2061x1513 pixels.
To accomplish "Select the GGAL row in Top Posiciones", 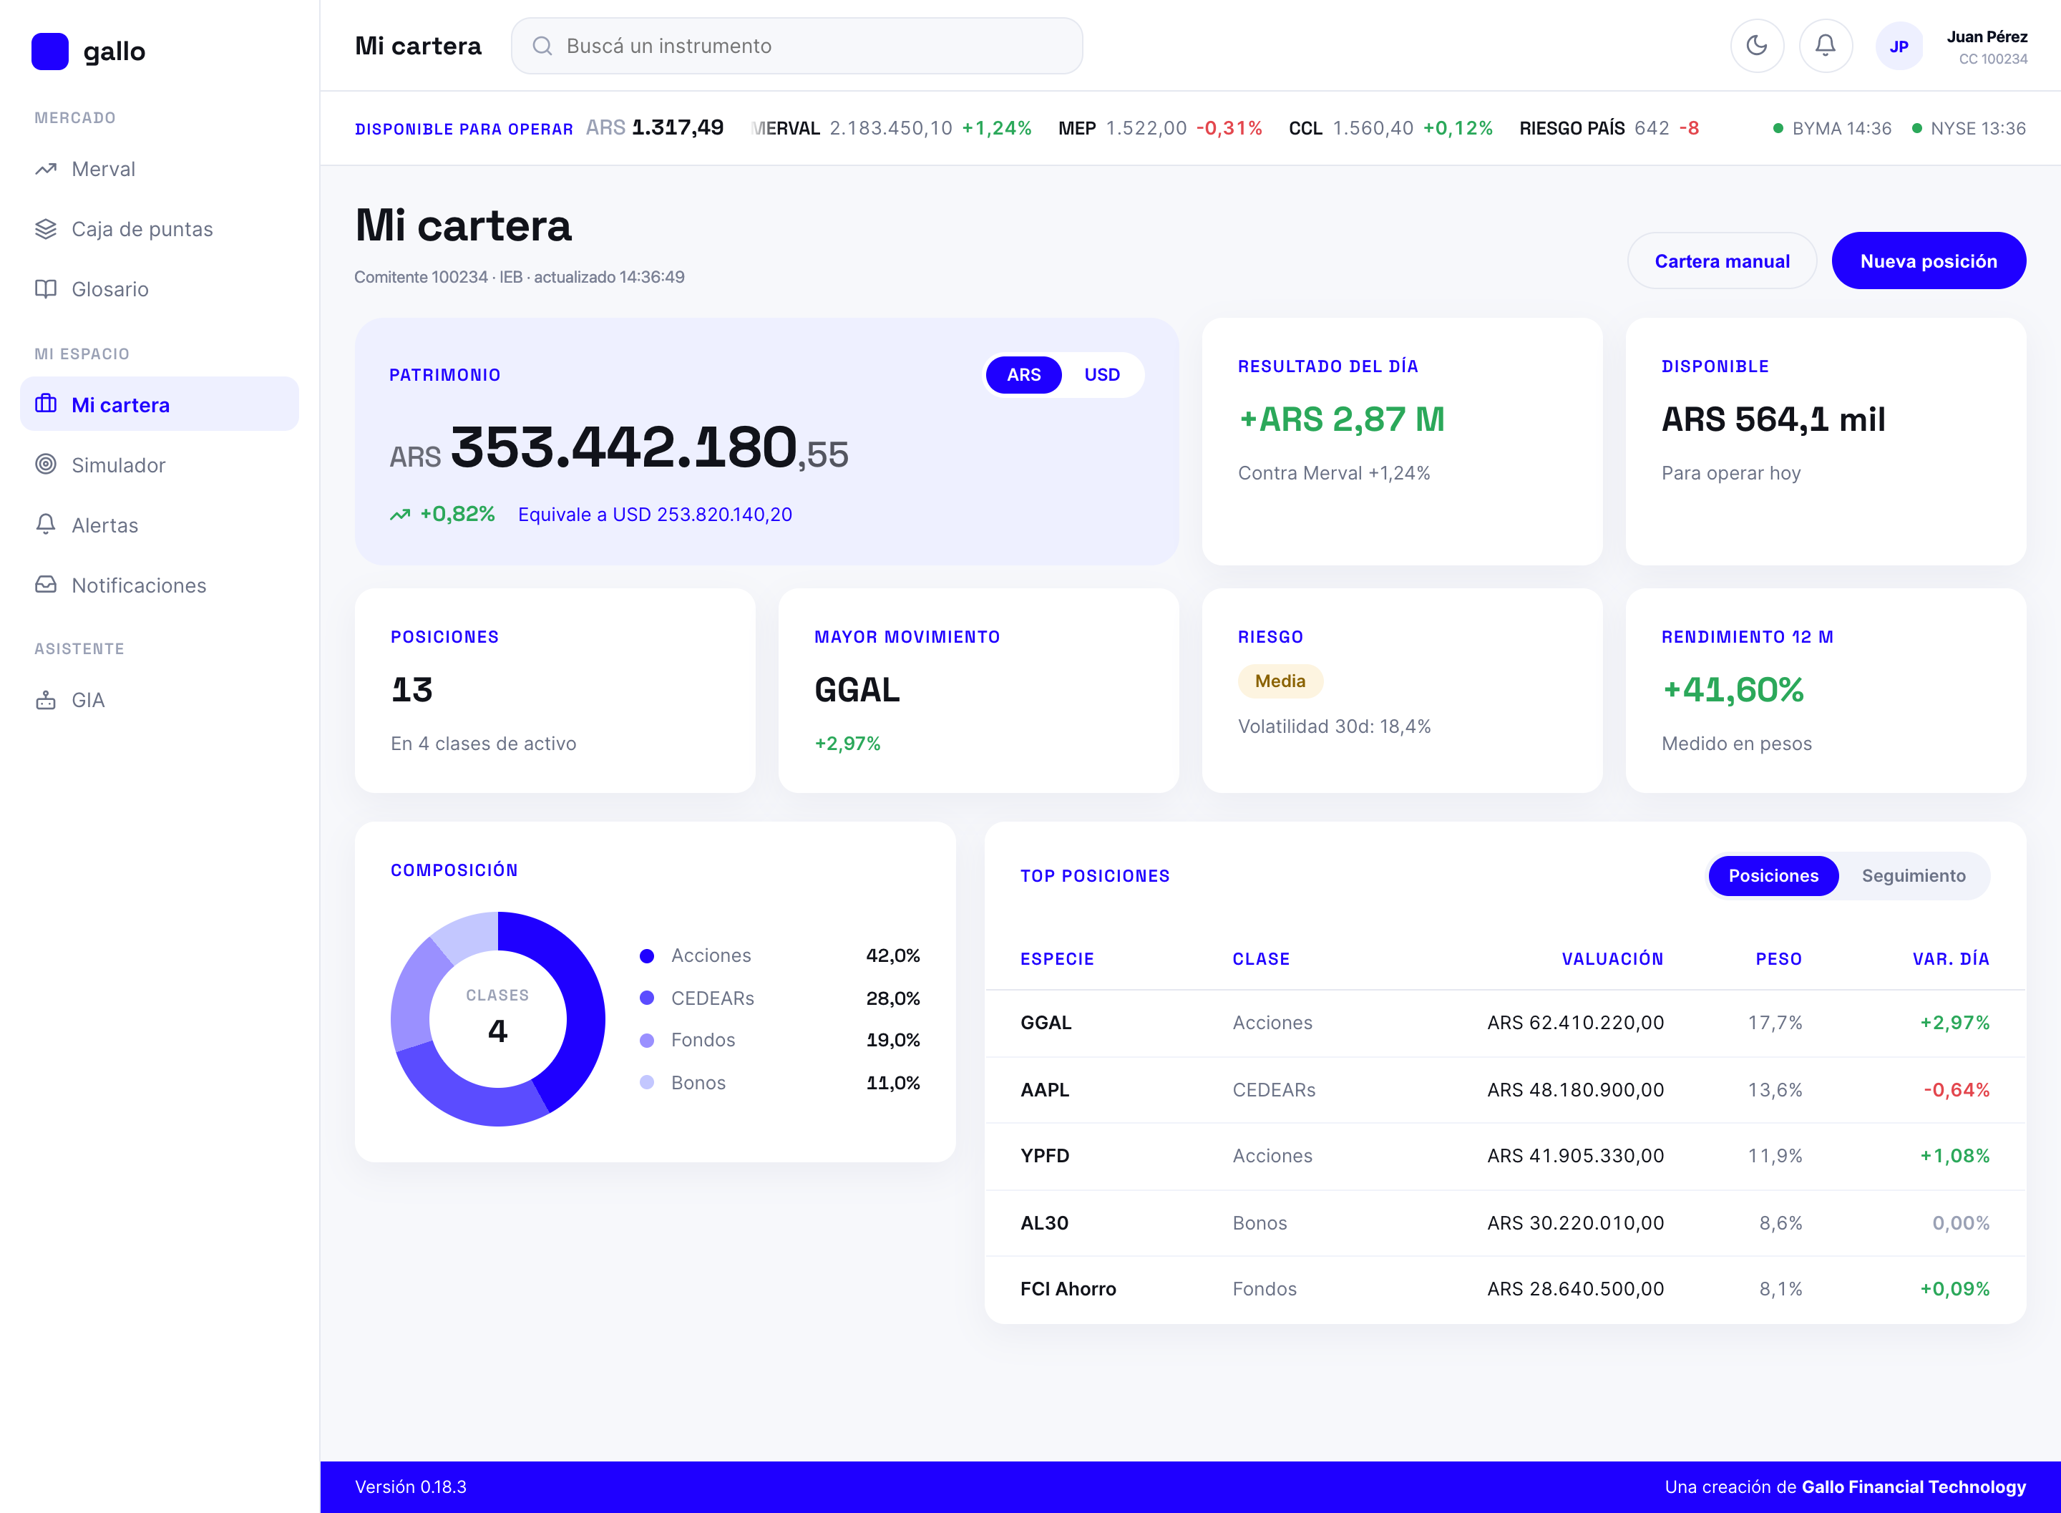I will [1504, 1023].
